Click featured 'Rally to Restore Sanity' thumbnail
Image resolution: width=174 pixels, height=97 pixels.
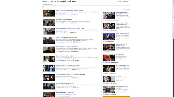click(109, 47)
